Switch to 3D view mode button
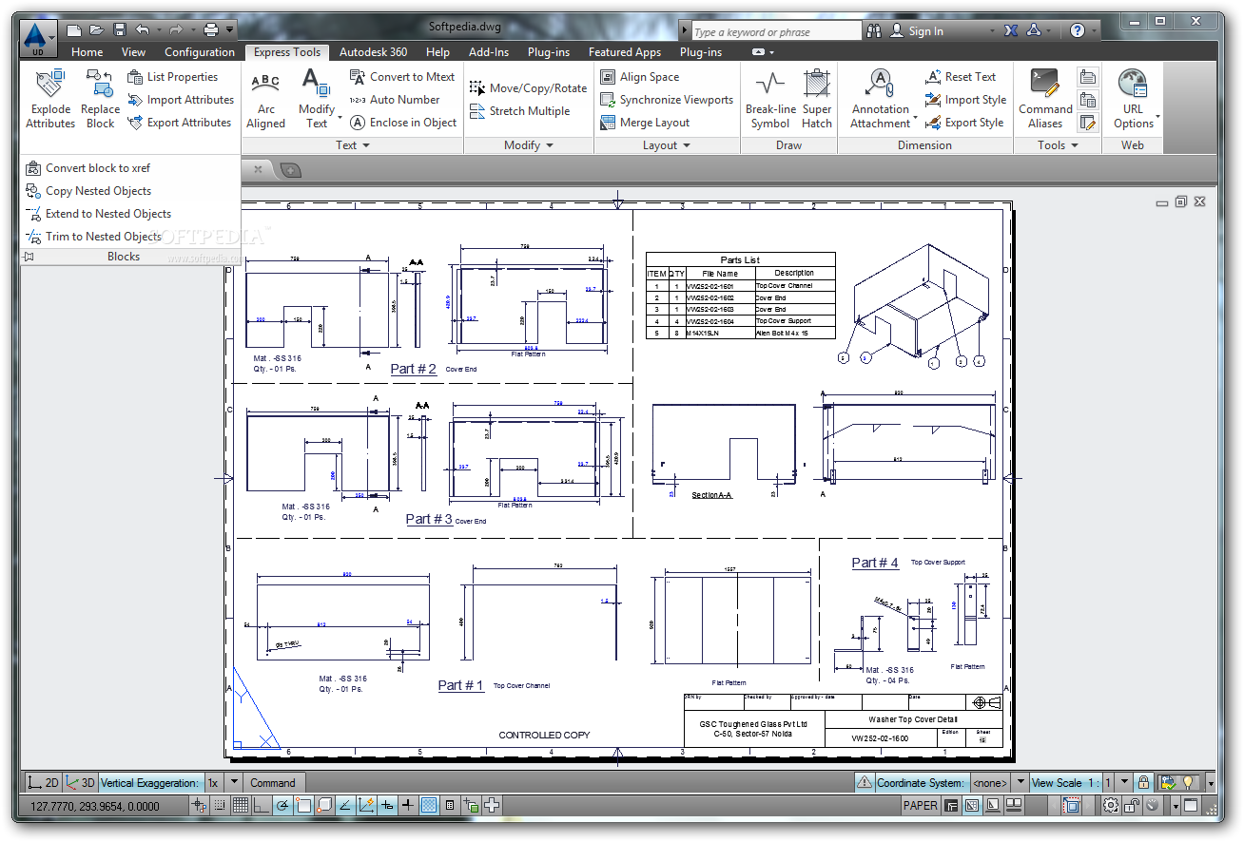1244x842 pixels. pos(81,783)
